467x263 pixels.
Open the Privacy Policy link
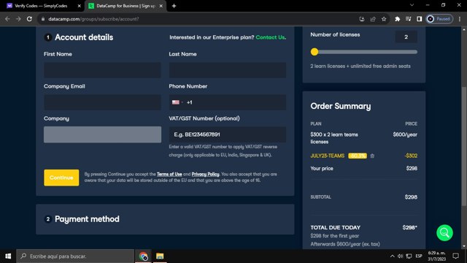(x=205, y=174)
